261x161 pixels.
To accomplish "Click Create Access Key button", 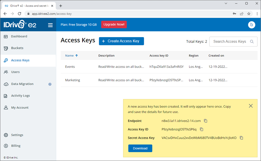I will (121, 41).
